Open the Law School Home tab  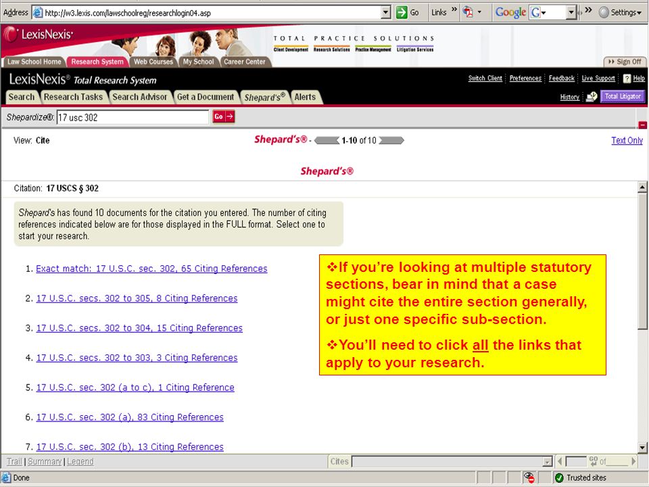click(x=34, y=62)
